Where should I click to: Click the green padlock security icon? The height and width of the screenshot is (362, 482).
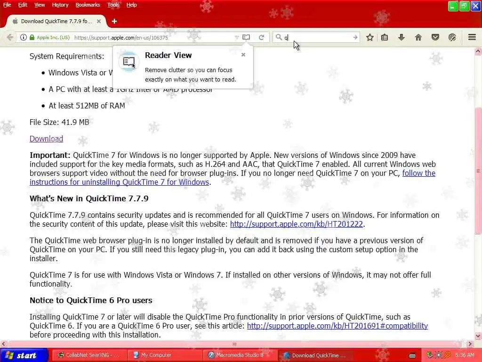click(x=32, y=38)
